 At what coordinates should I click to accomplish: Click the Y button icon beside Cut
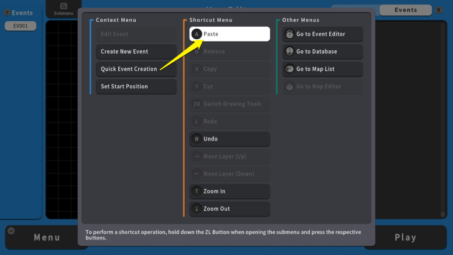(x=197, y=86)
